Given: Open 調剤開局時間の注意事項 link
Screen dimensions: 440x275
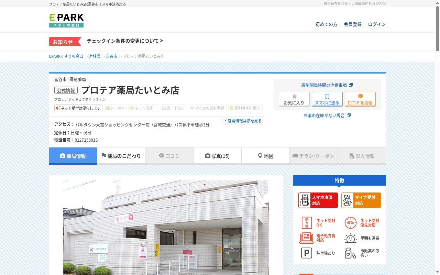Looking at the screenshot, I should (327, 85).
